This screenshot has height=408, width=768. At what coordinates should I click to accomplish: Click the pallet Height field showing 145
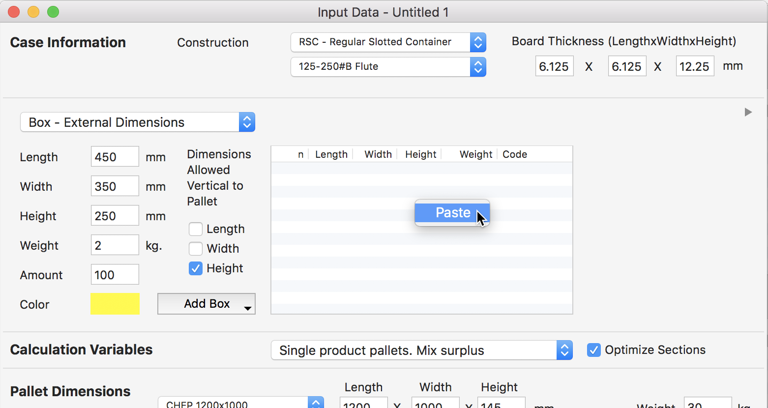(x=502, y=403)
